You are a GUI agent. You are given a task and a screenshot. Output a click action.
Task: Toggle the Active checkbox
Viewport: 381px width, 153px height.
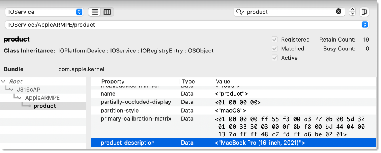tap(275, 58)
